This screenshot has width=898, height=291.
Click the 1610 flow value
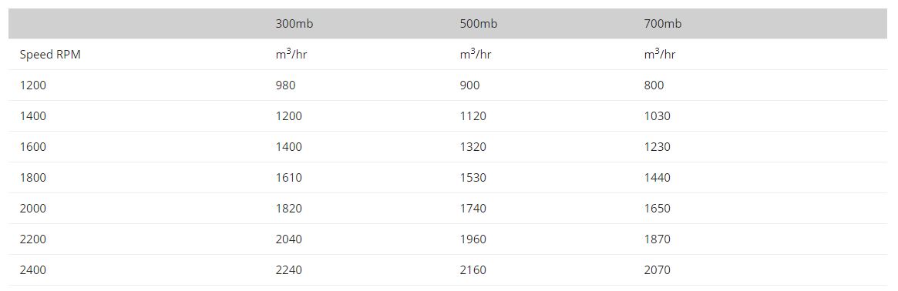click(288, 178)
